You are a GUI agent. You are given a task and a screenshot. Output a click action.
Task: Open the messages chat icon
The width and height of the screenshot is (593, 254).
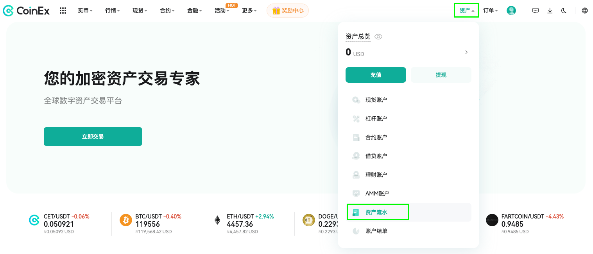click(536, 11)
